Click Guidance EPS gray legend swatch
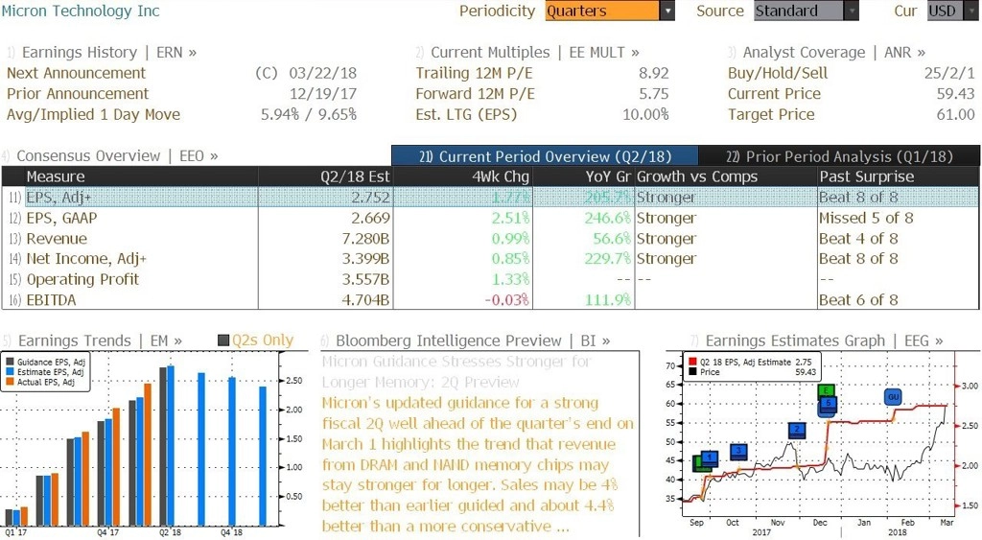Viewport: 982px width, 540px height. click(x=10, y=362)
